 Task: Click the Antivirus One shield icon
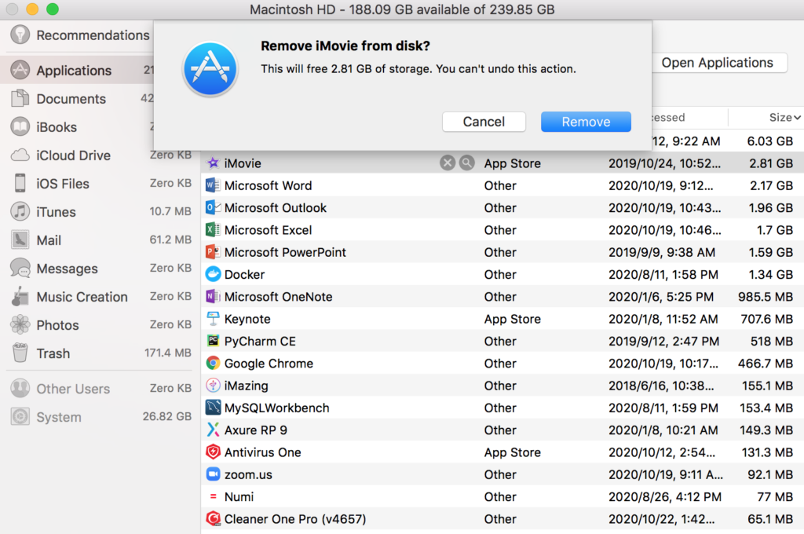tap(213, 452)
